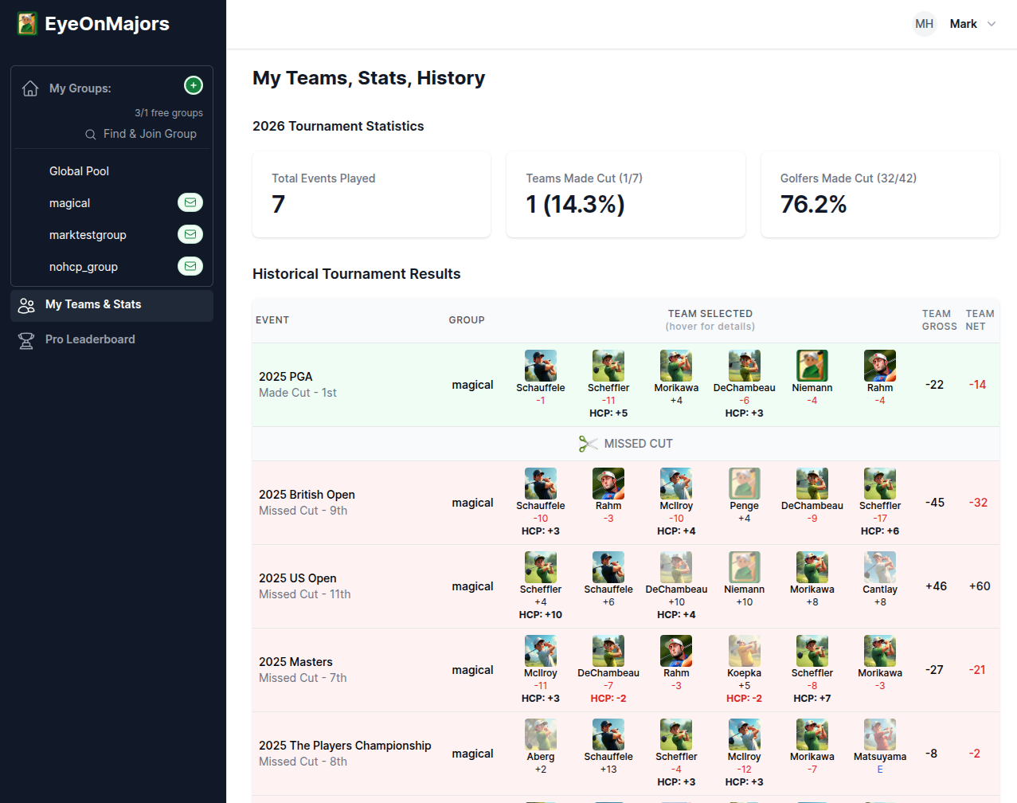Click the green add group plus icon
This screenshot has width=1017, height=803.
coord(193,85)
